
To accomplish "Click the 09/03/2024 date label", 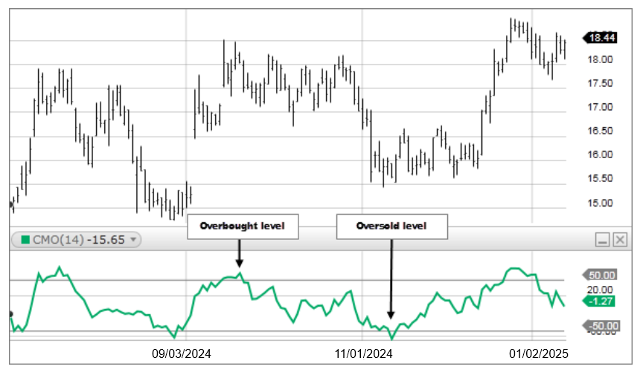I will 182,354.
